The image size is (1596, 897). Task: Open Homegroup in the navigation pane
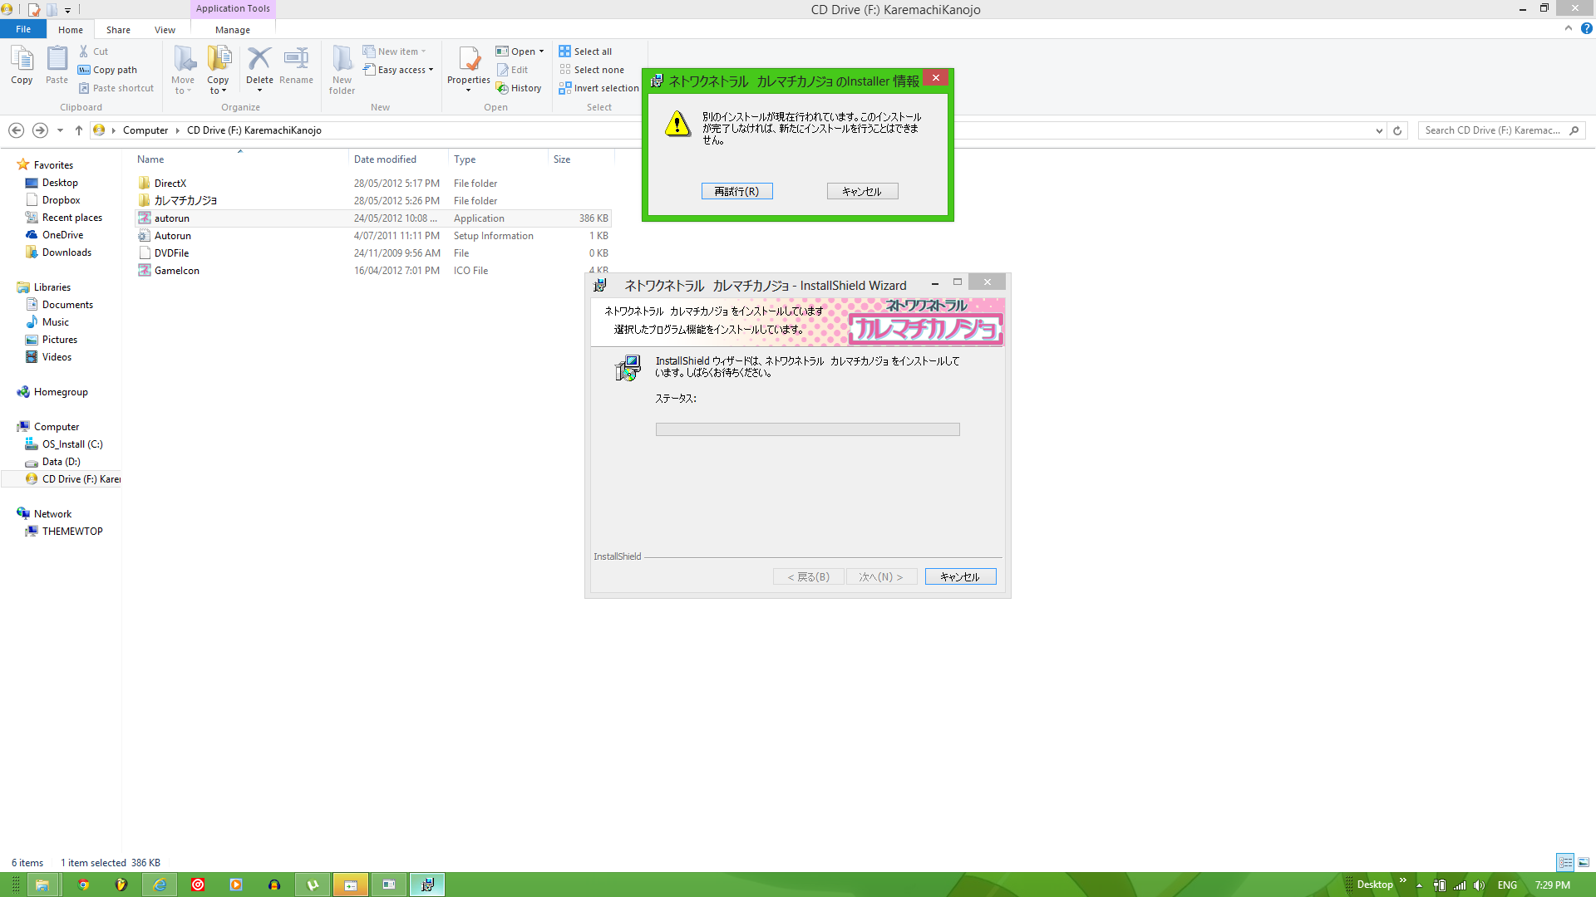tap(61, 392)
